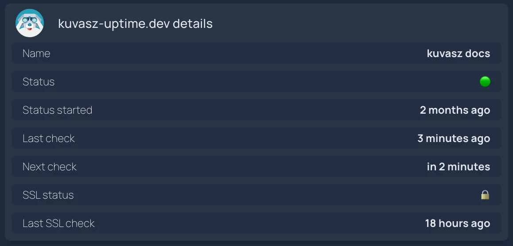Click empty middle of SSL status row

point(256,195)
